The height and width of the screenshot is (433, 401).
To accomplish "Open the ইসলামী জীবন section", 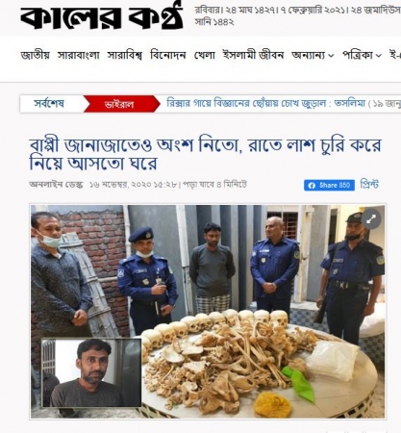I will click(253, 55).
